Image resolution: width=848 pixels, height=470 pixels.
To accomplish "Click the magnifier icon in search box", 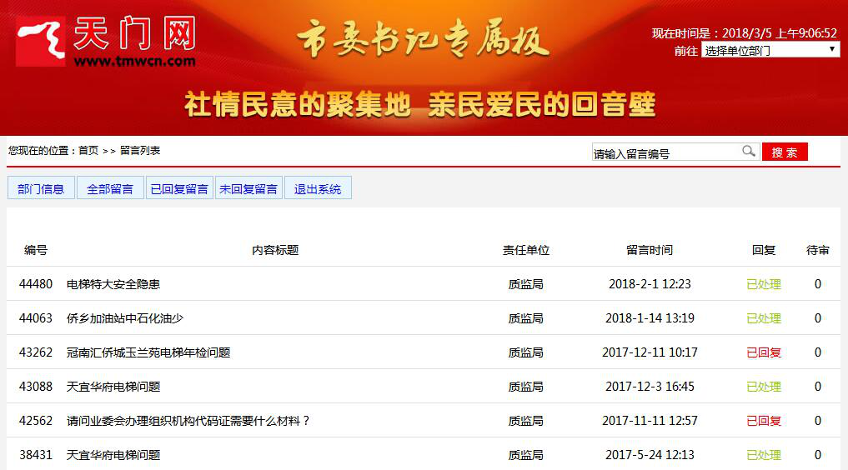I will point(748,152).
